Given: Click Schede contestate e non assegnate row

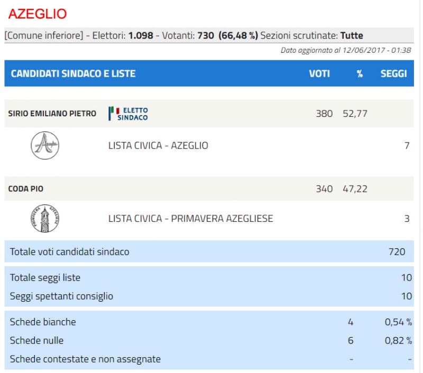Looking at the screenshot, I should pyautogui.click(x=85, y=359).
